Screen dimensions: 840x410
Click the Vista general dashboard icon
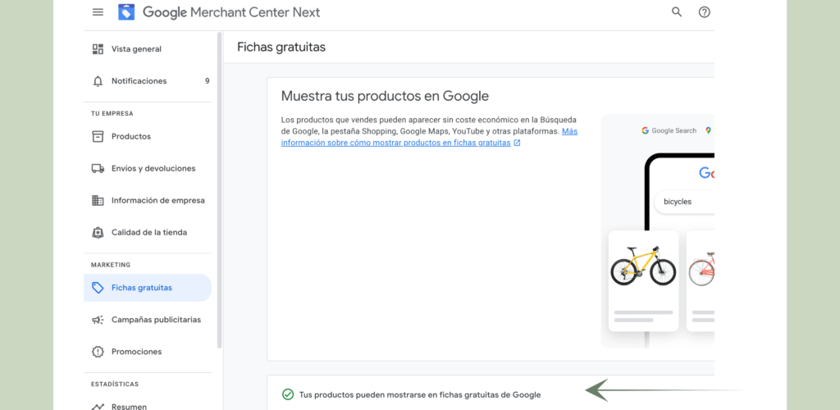pyautogui.click(x=98, y=49)
